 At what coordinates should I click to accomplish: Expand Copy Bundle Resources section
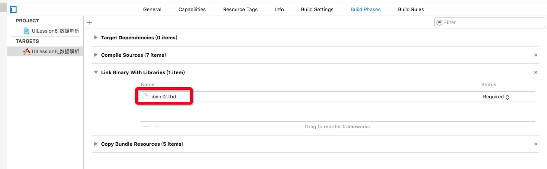(96, 144)
